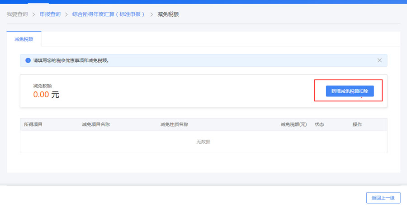407x205 pixels.
Task: Navigate to 综合所得年度汇算（标准申报） breadcrumb
Action: pyautogui.click(x=109, y=14)
